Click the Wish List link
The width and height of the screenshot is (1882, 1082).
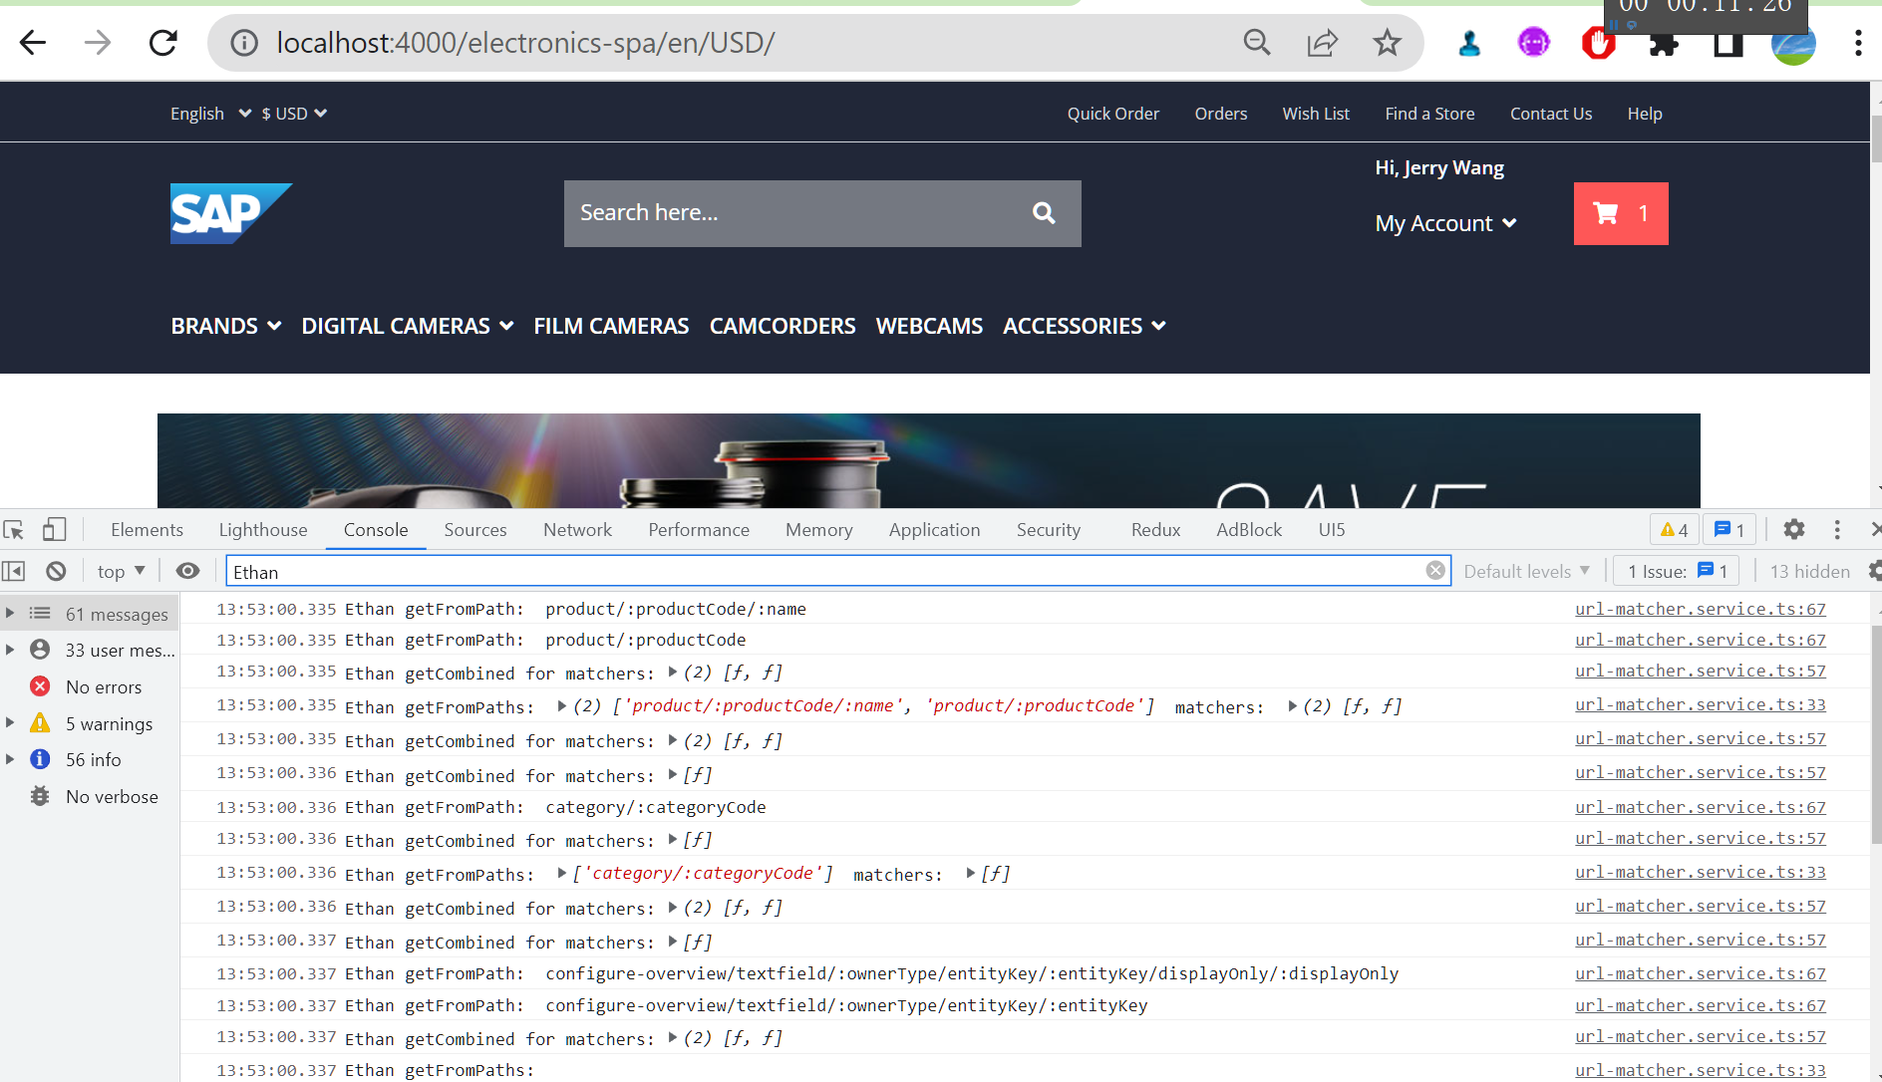(x=1316, y=113)
